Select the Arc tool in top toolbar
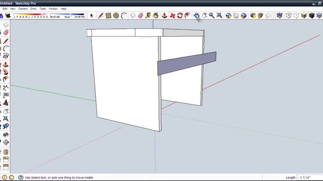Screen dimensions: 323x181 click(124, 16)
